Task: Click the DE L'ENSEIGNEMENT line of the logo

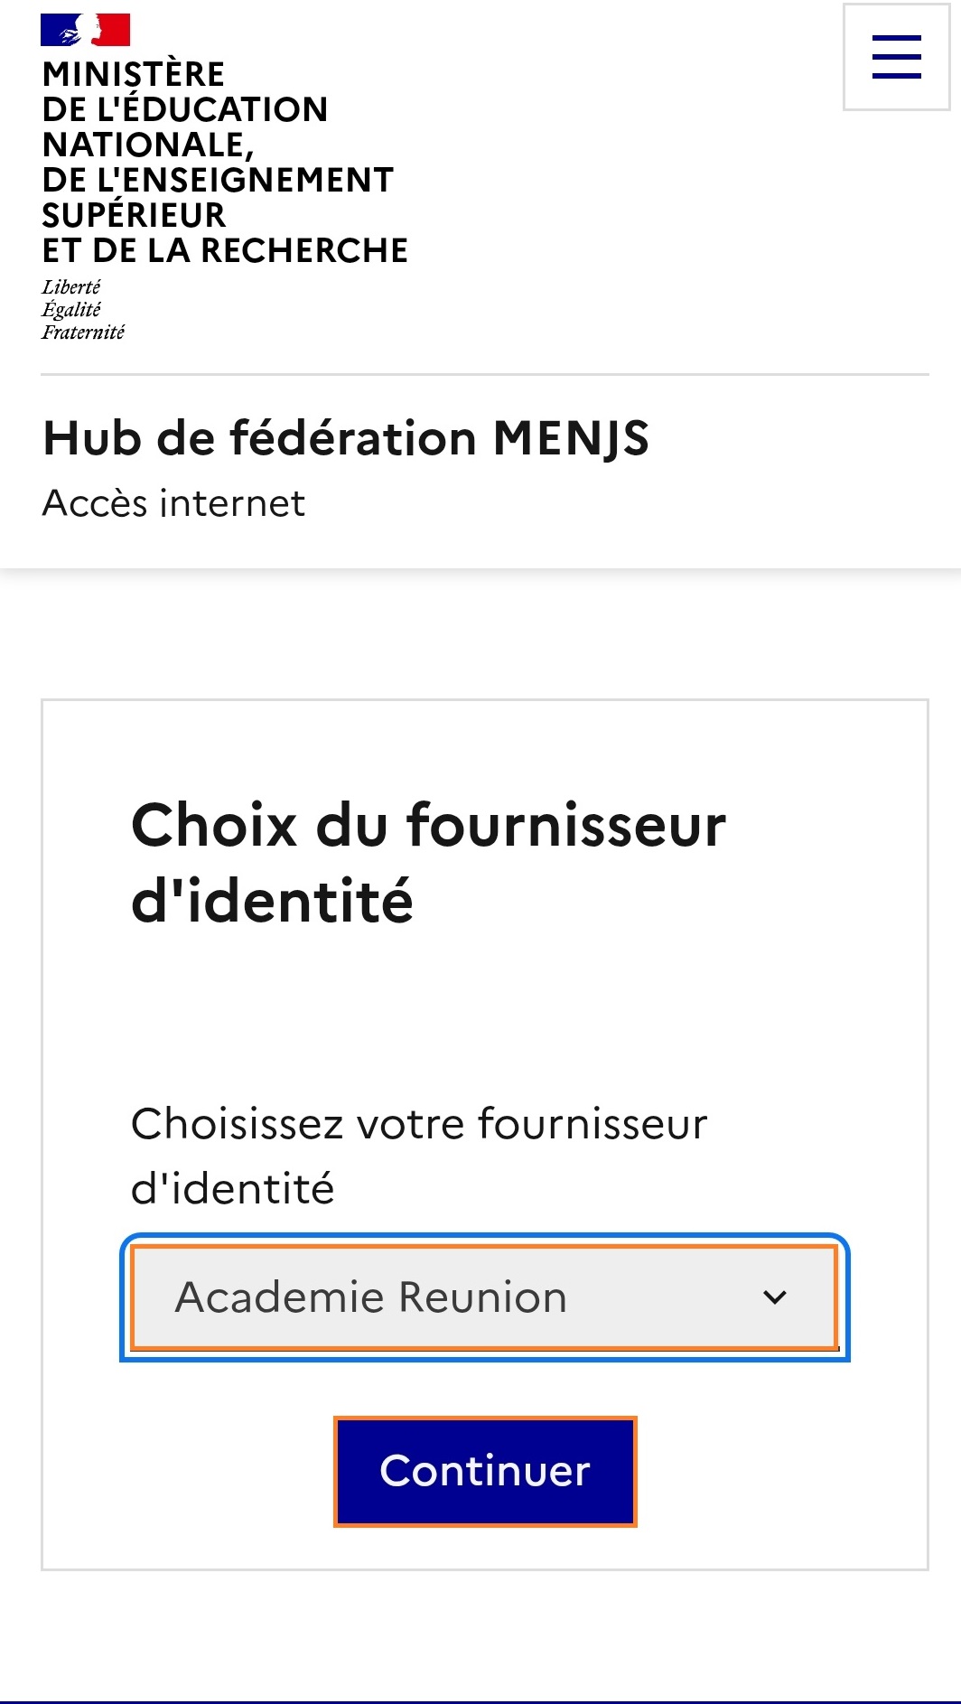Action: [x=218, y=180]
